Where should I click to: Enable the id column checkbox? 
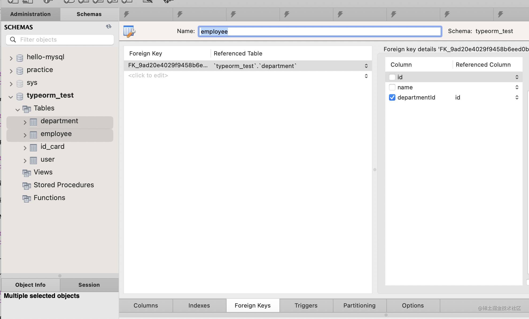(x=392, y=77)
